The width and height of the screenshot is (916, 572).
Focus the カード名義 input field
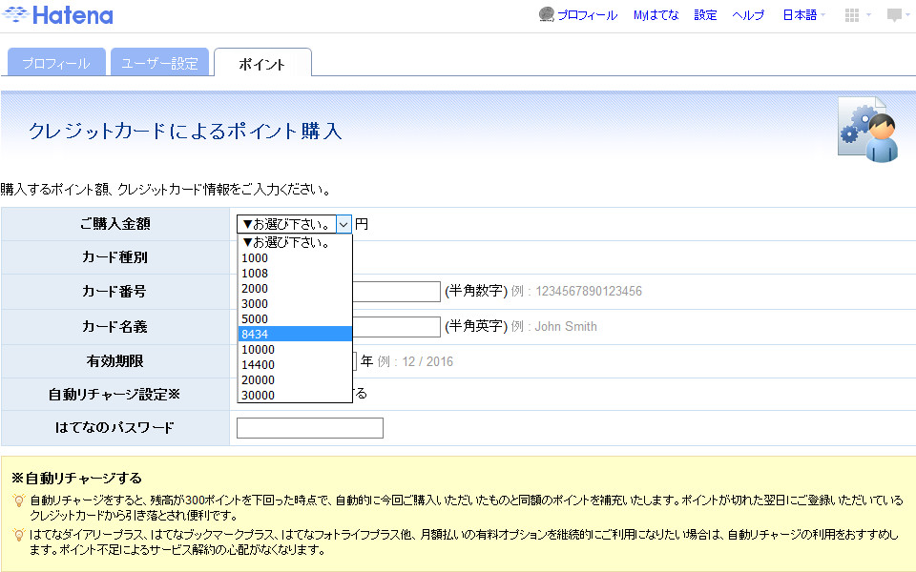(x=396, y=326)
